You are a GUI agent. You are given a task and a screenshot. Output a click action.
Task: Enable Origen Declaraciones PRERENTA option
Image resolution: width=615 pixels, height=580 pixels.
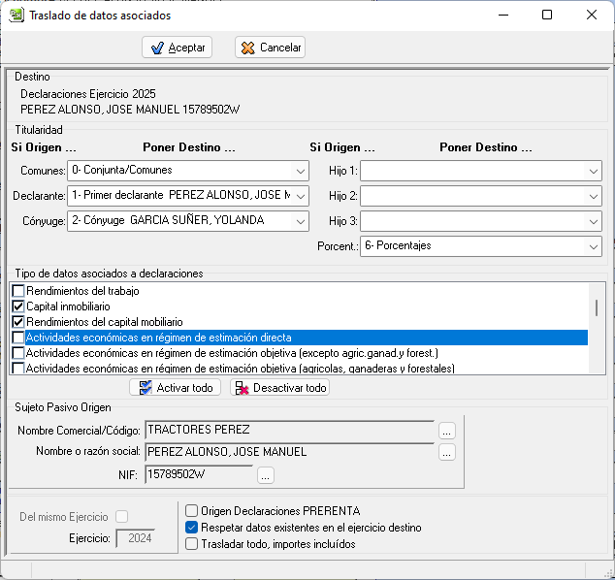pos(192,511)
